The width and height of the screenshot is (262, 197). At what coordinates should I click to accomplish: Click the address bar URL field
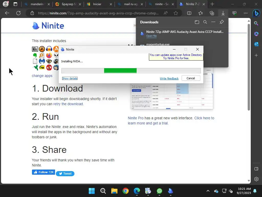98,13
